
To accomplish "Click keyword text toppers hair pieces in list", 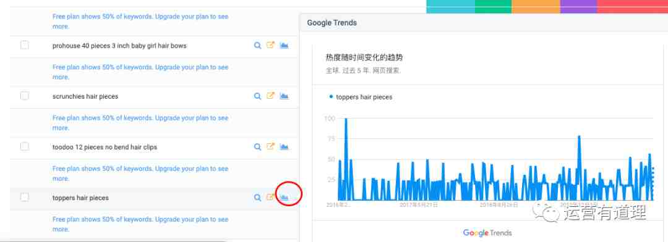I will coord(80,198).
